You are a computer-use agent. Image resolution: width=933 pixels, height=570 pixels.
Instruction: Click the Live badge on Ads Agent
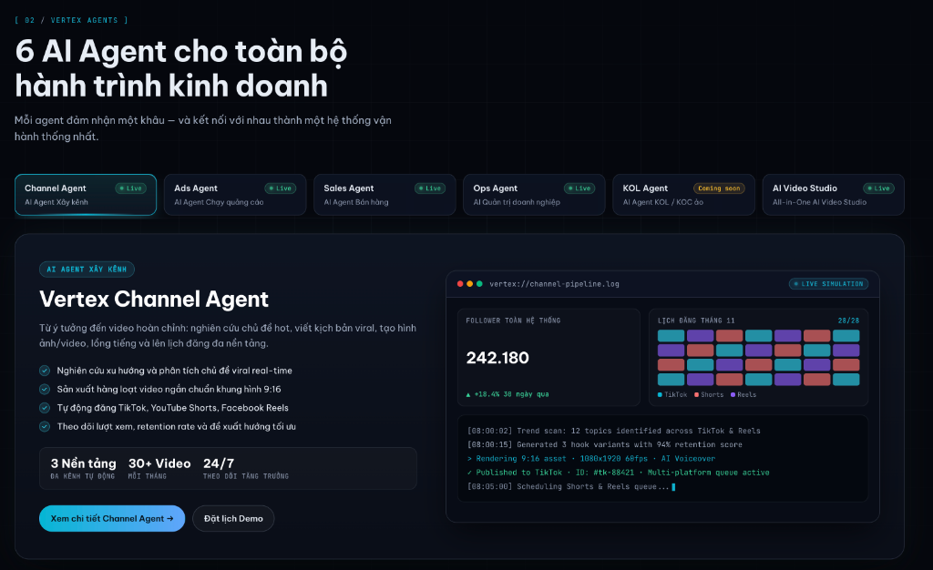pyautogui.click(x=281, y=188)
